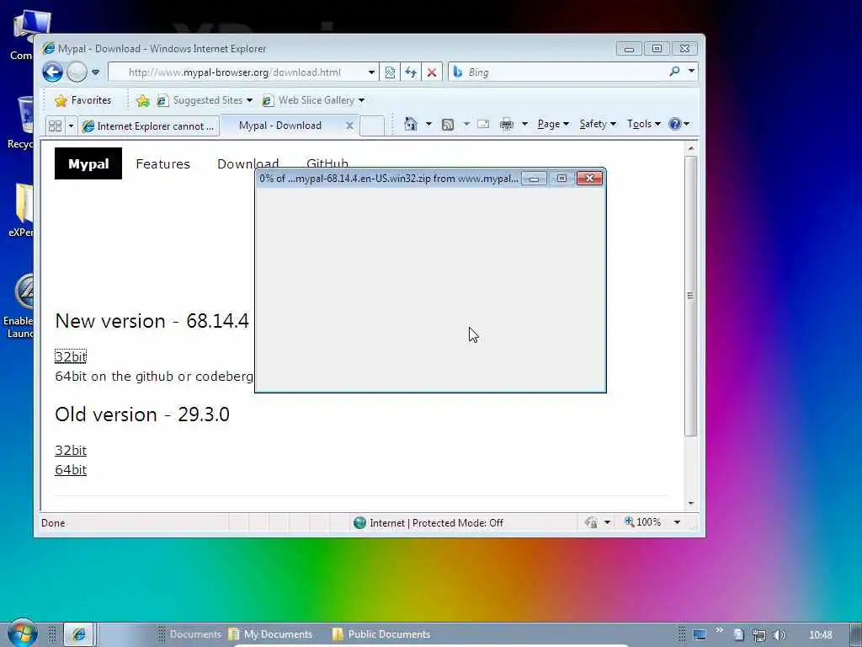Click Internet Explorer taskbar button

[x=78, y=634]
